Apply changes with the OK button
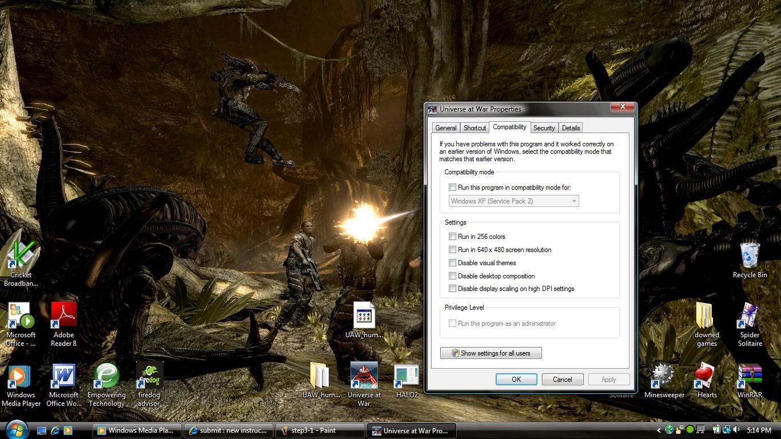 pos(516,379)
